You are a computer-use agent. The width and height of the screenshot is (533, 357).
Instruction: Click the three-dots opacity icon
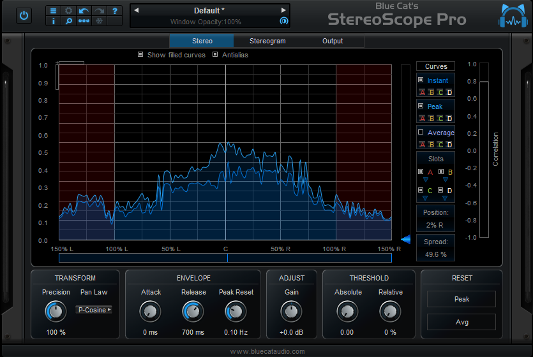[84, 21]
